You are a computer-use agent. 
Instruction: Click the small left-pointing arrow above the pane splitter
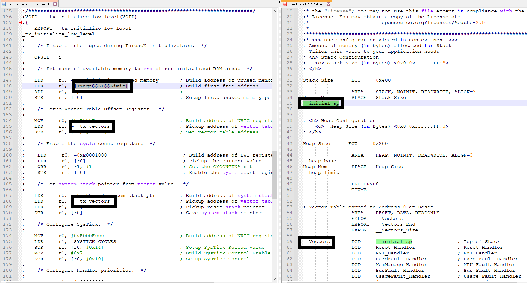[x=280, y=2]
